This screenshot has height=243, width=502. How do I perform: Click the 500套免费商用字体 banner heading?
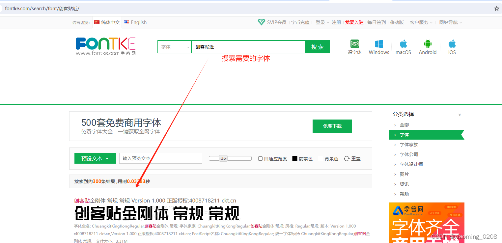click(x=121, y=122)
